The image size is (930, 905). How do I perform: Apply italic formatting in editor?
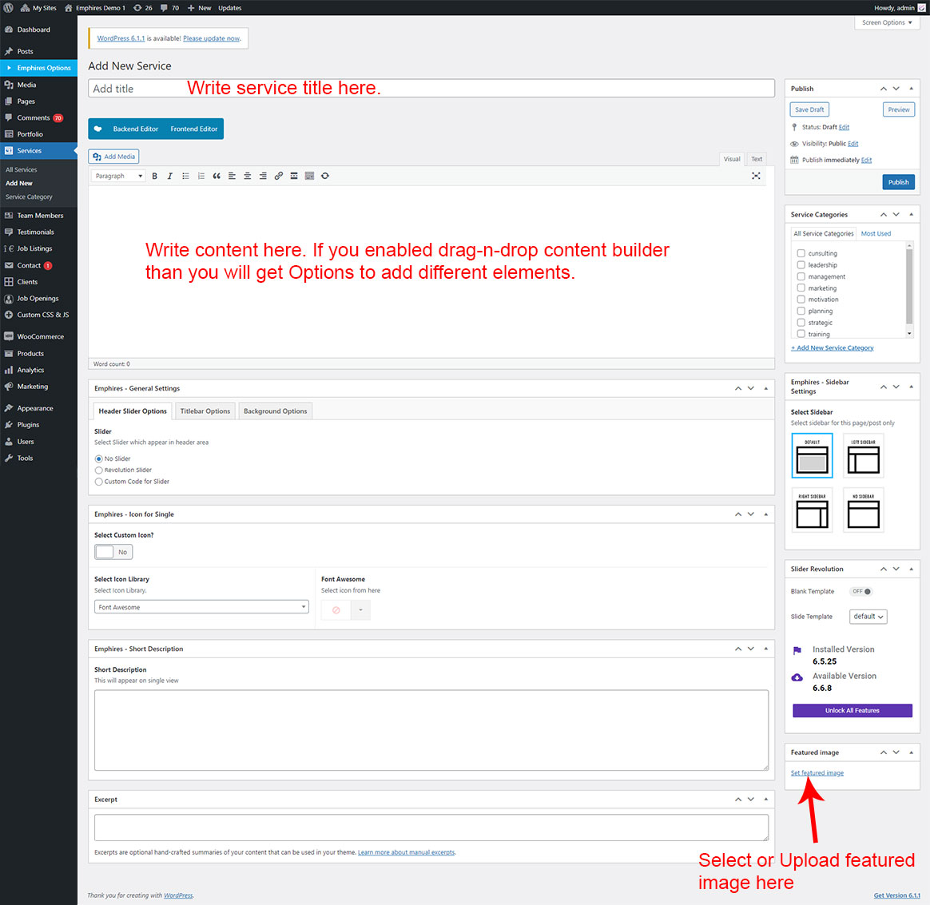point(169,176)
